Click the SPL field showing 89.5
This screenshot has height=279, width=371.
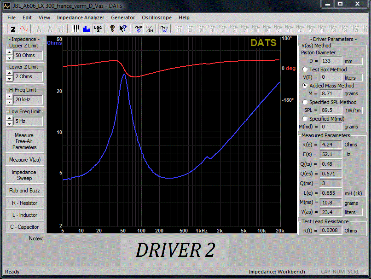331,110
